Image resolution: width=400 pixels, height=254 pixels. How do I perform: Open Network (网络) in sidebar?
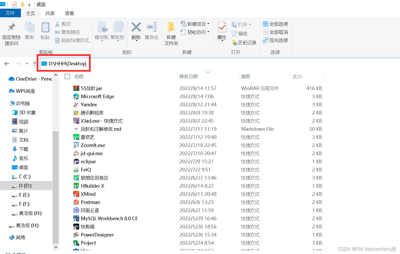tap(17, 237)
